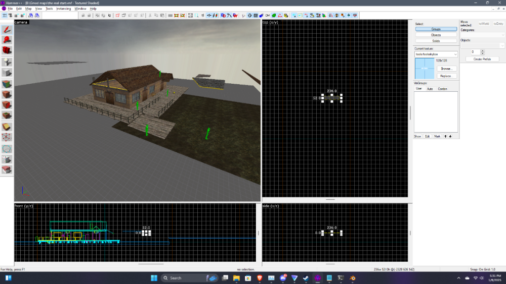Toggle the 2D grid display
The height and width of the screenshot is (284, 506).
[x=5, y=16]
